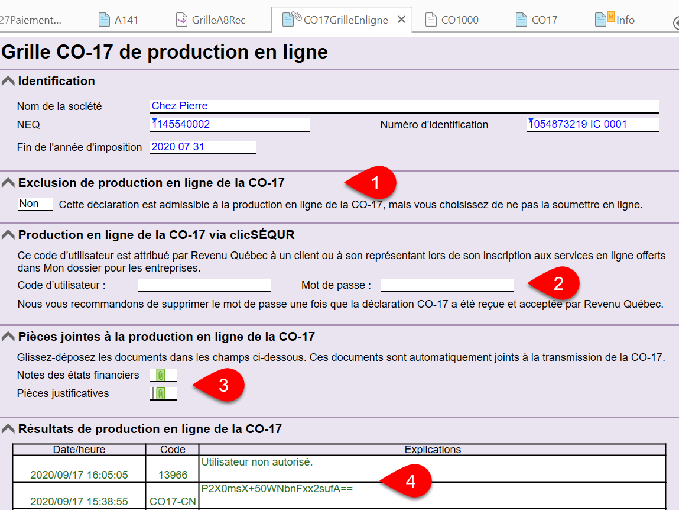Click the CO1000 tab document icon
Image resolution: width=679 pixels, height=510 pixels.
(431, 20)
